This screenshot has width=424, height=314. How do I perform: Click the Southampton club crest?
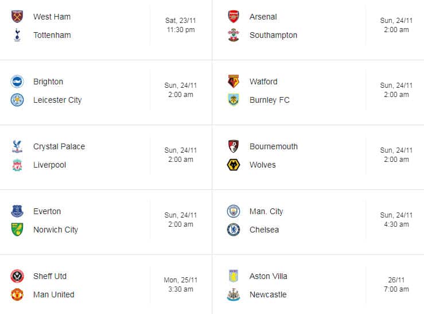[x=234, y=35]
